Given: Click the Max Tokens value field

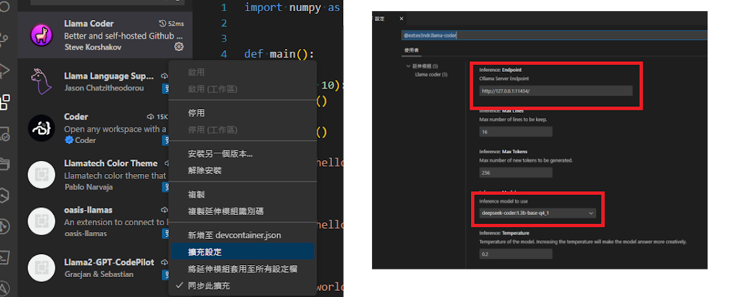Looking at the screenshot, I should pos(516,172).
